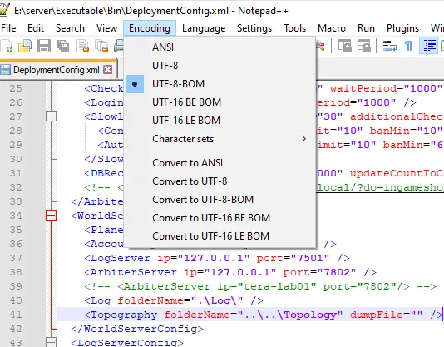Collapse the fold marker on line 43
444x347 pixels.
(52, 342)
